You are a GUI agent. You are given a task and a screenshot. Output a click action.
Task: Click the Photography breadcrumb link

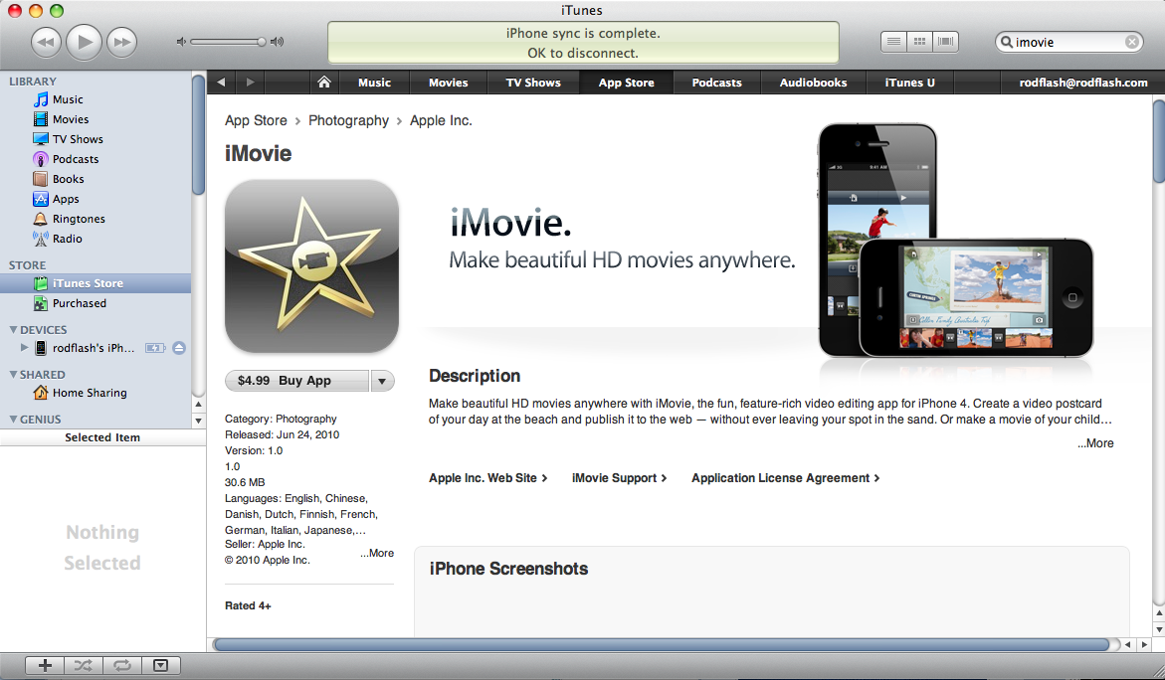pyautogui.click(x=348, y=120)
